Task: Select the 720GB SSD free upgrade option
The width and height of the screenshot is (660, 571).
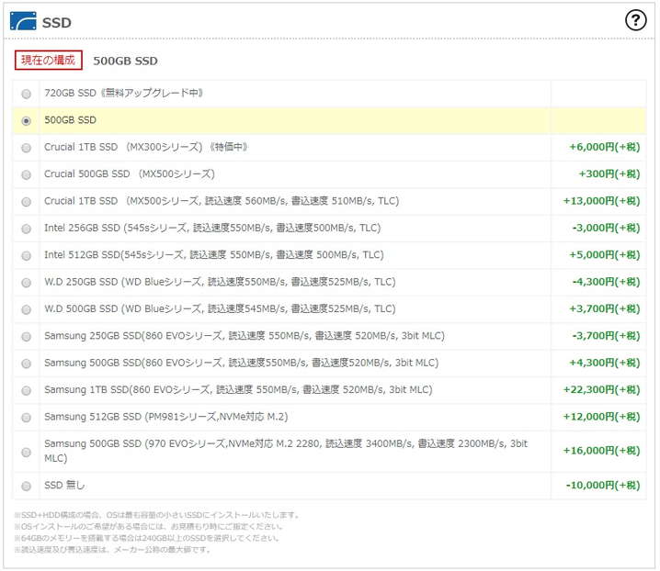Action: pyautogui.click(x=26, y=94)
